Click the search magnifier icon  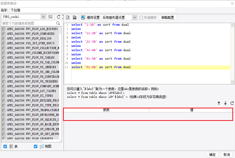(x=58, y=23)
